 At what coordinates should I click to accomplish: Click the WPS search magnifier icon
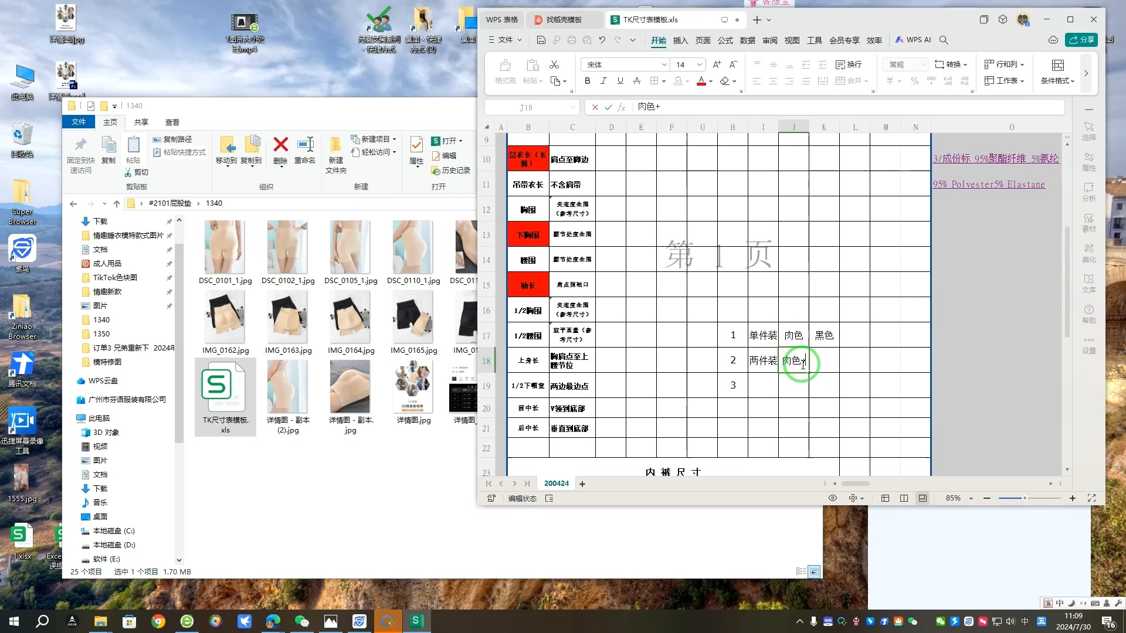[x=944, y=40]
